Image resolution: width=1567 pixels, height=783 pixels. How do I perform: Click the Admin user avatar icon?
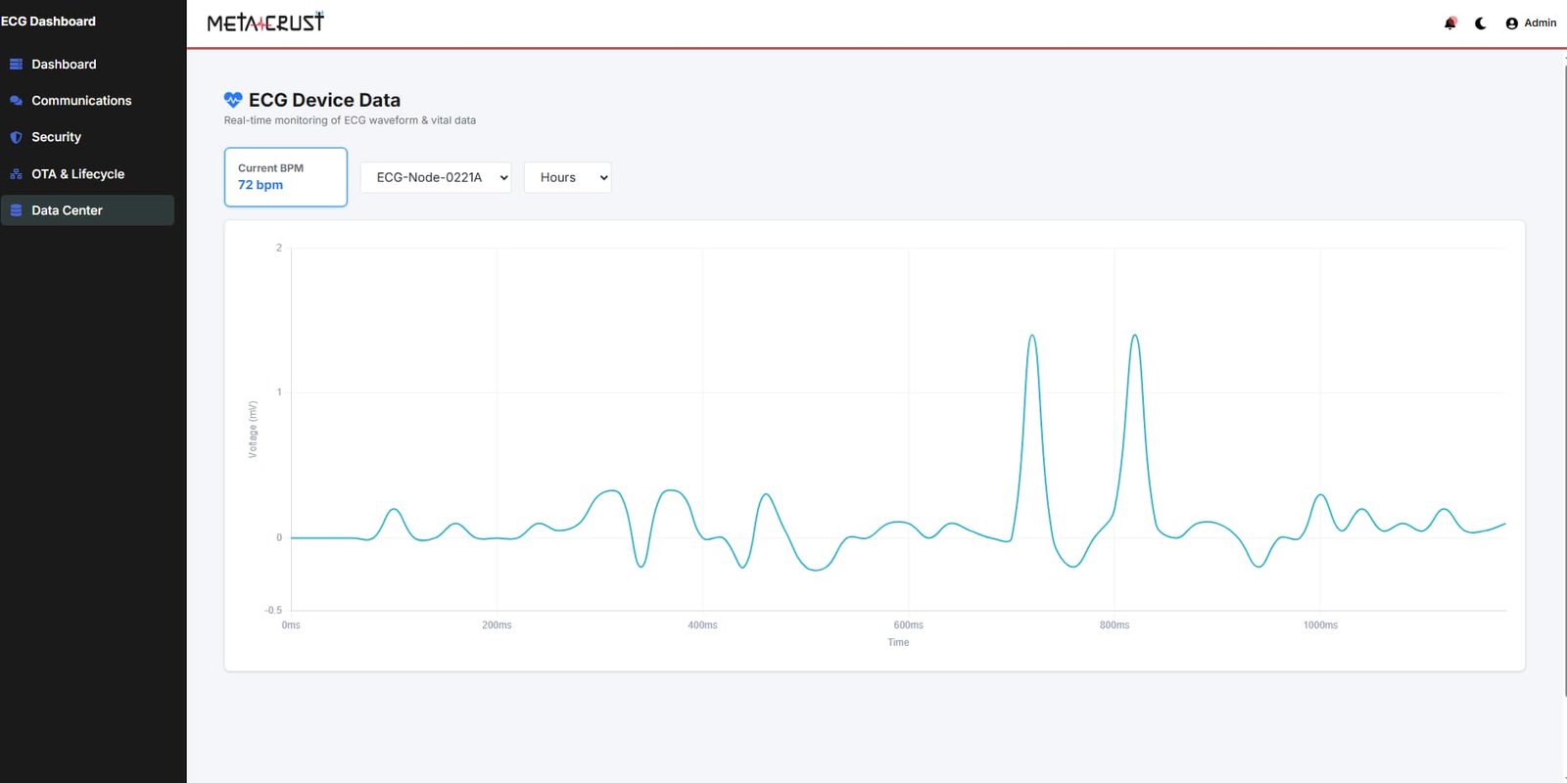tap(1511, 23)
